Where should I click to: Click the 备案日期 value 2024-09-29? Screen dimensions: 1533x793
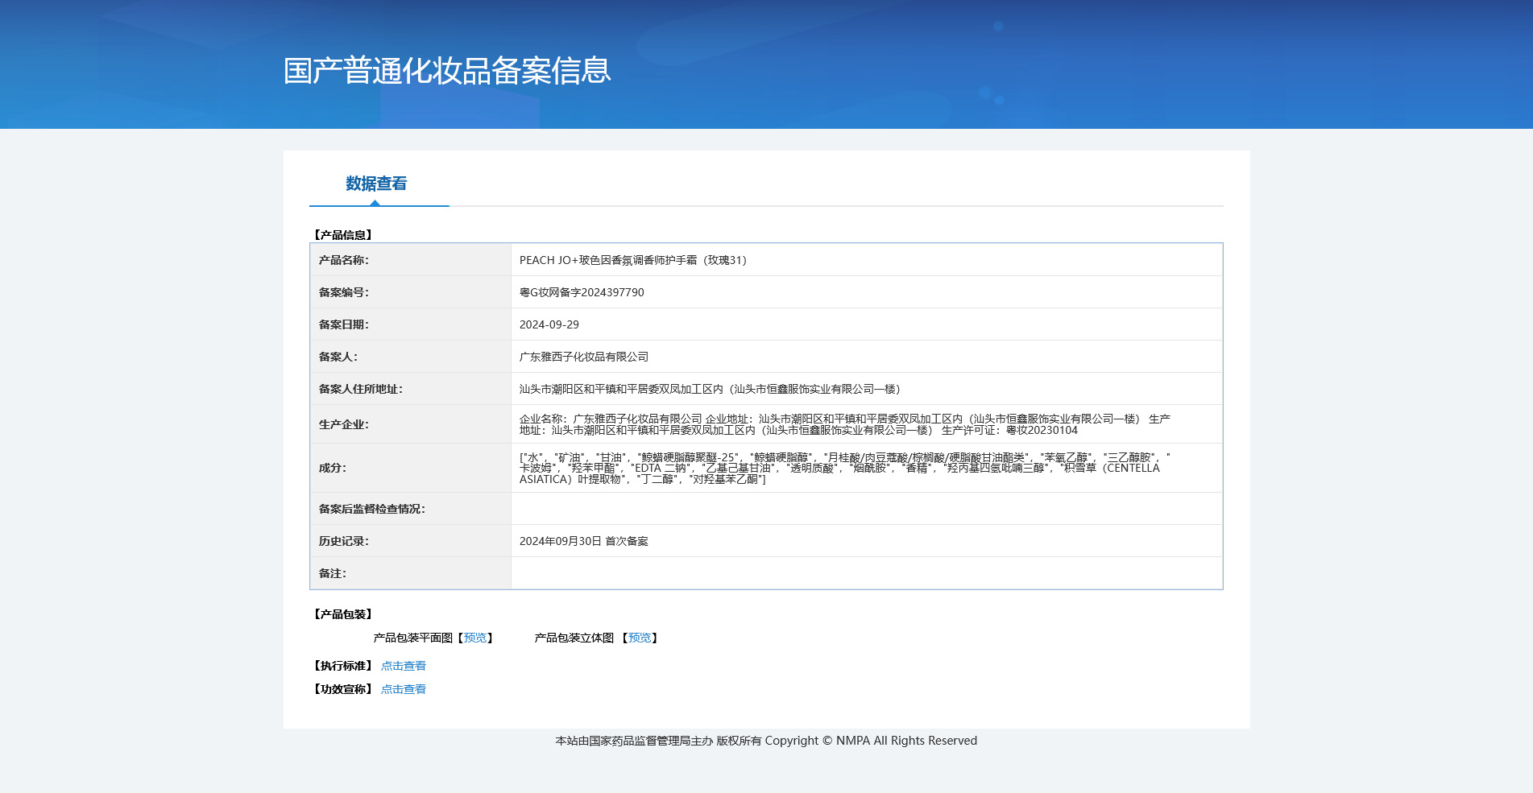coord(548,324)
